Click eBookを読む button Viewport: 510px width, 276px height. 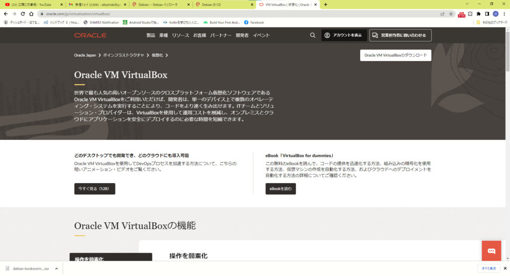point(281,188)
